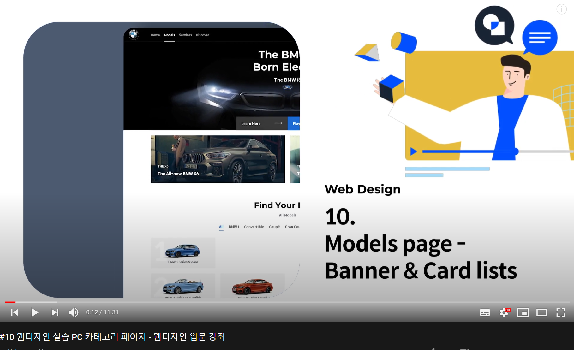
Task: Click the Find Your heading text
Action: click(277, 205)
